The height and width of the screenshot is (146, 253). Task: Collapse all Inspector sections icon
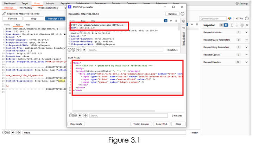pyautogui.click(x=237, y=25)
